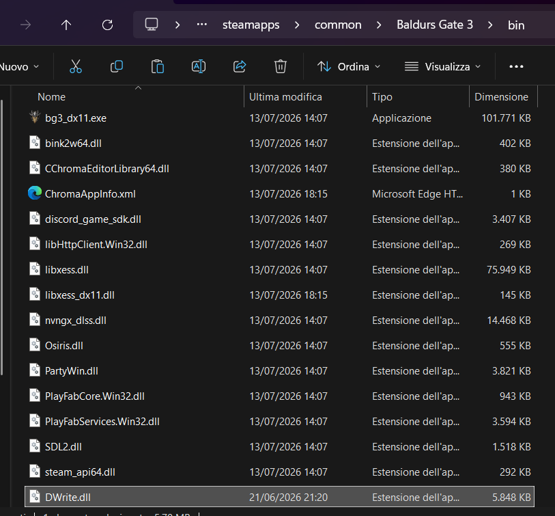This screenshot has height=516, width=555.
Task: Open the Visualizza view dropdown
Action: tap(443, 66)
